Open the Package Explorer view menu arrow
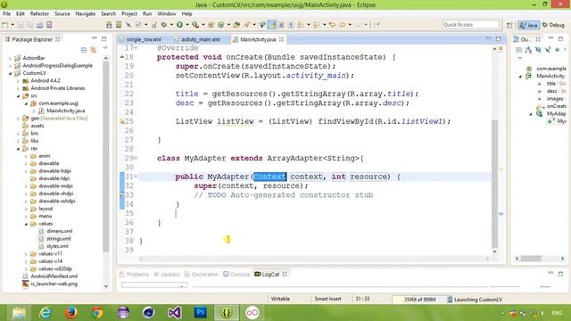Screen dimensions: 571x321 click(105, 48)
